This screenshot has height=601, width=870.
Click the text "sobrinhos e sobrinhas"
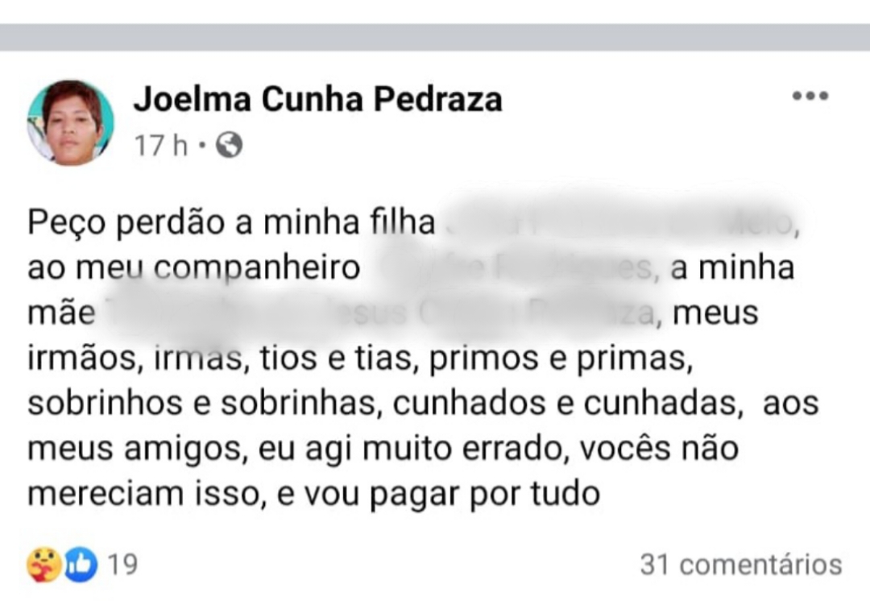click(202, 403)
